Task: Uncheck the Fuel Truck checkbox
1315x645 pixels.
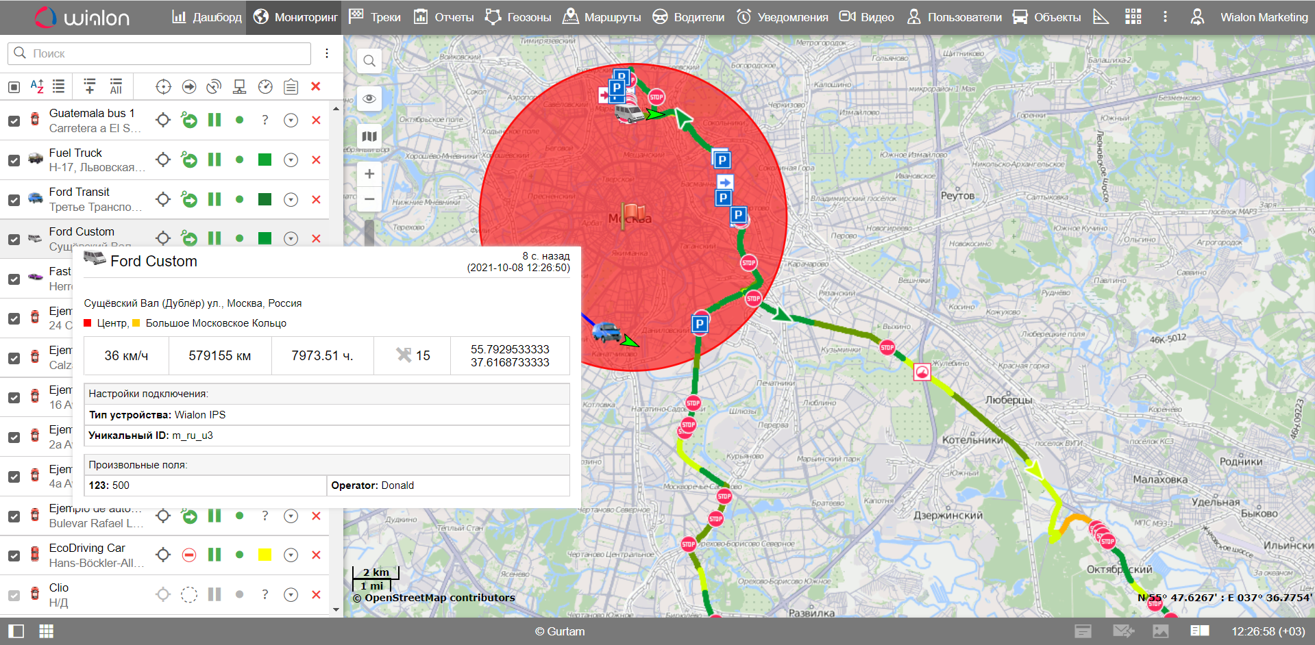Action: pyautogui.click(x=14, y=161)
